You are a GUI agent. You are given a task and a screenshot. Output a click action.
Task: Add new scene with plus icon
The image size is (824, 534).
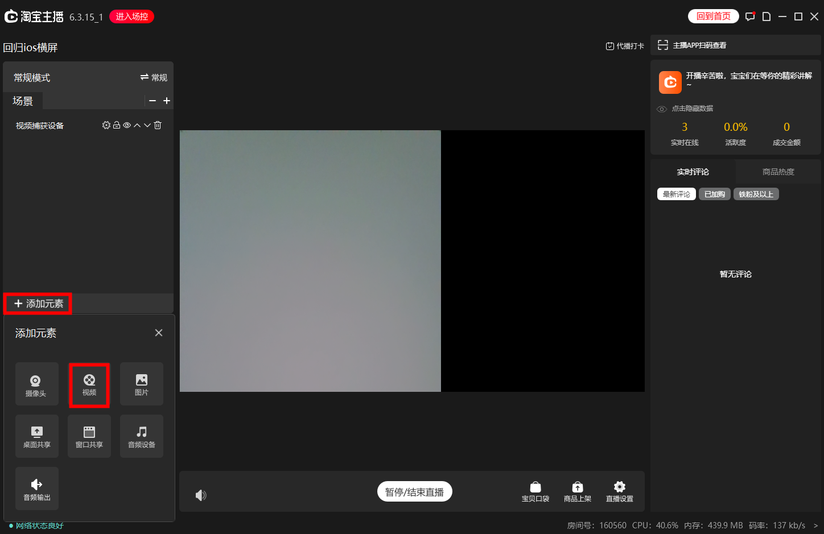pos(167,101)
